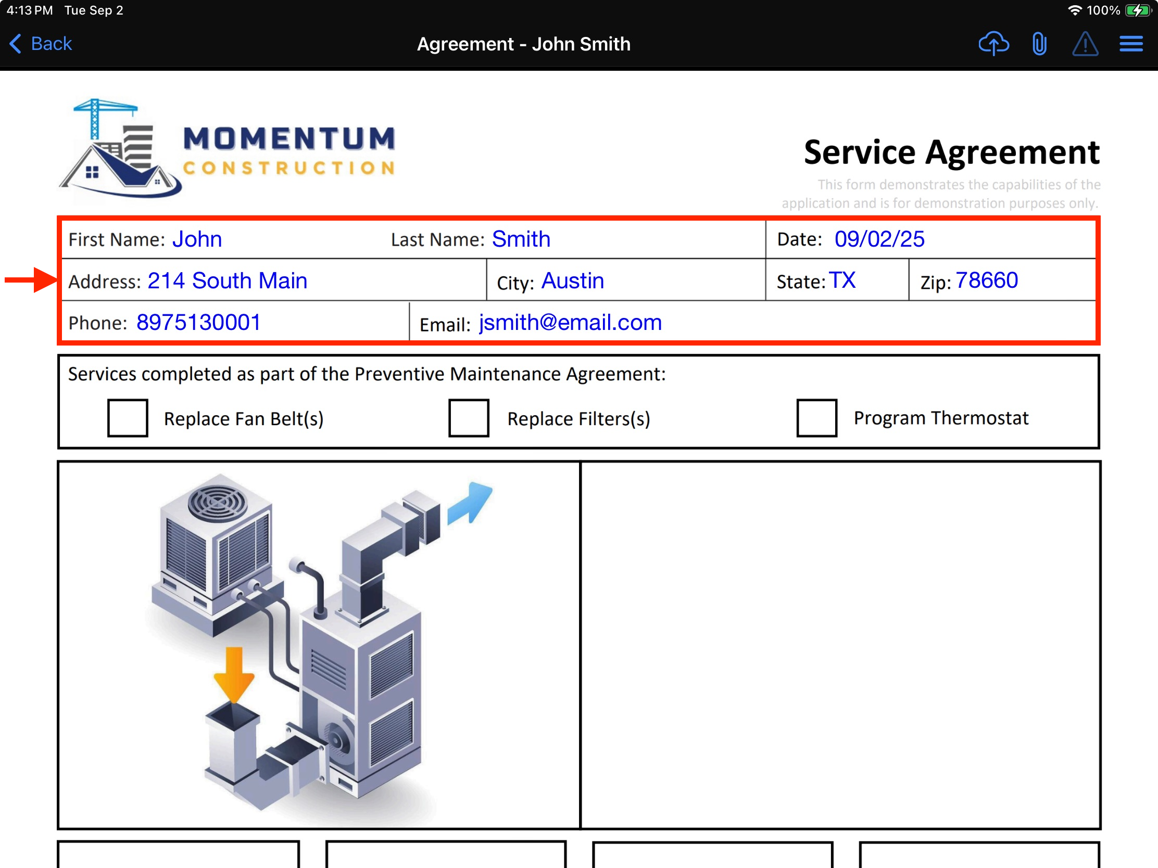Edit the Address field 214 South Main
The width and height of the screenshot is (1158, 868).
pyautogui.click(x=227, y=281)
